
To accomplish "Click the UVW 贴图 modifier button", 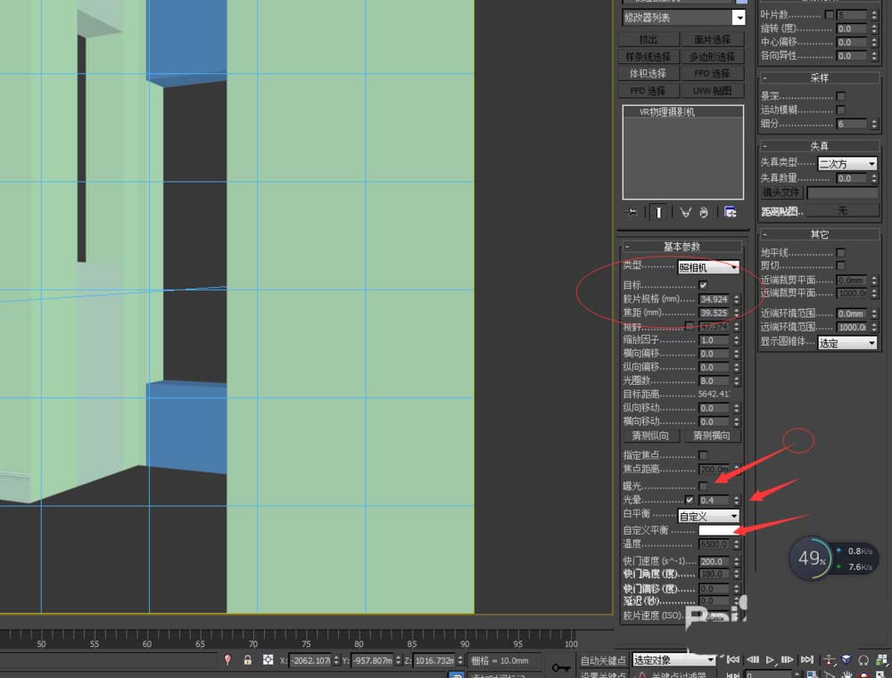I will click(x=712, y=90).
